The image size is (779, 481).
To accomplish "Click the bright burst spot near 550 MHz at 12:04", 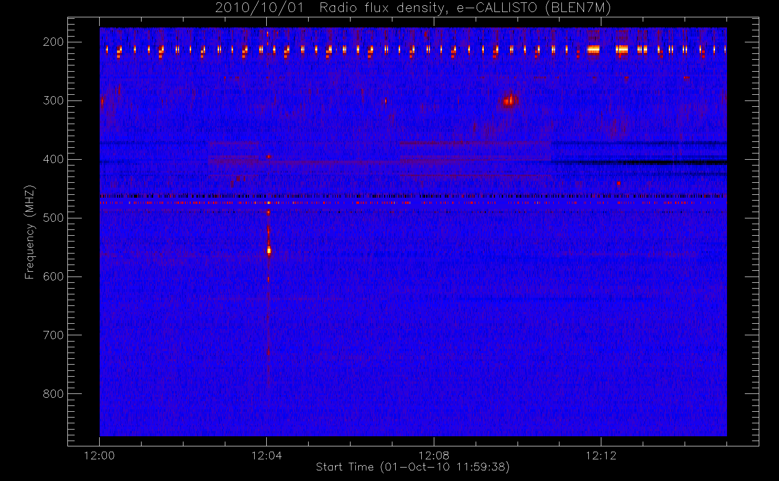I will [x=269, y=250].
